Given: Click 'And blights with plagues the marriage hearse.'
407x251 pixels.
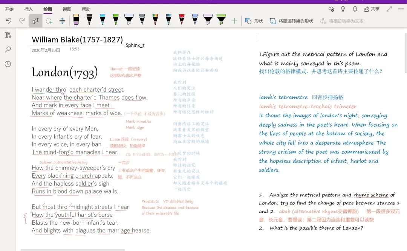Looking at the screenshot, I should (x=91, y=230).
